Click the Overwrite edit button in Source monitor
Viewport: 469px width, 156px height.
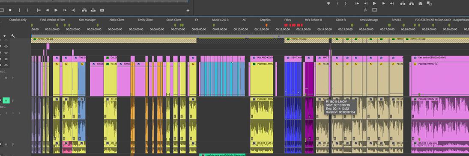93,10
